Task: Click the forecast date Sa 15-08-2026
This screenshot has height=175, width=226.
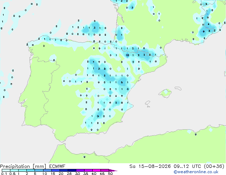Action: click(x=150, y=166)
